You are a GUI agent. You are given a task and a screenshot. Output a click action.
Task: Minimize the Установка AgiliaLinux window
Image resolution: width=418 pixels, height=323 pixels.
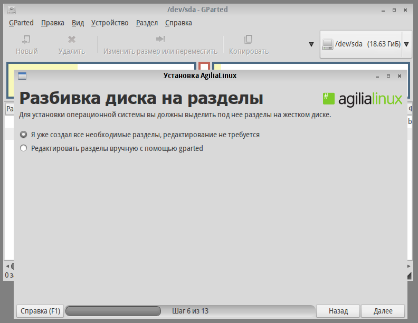point(377,76)
